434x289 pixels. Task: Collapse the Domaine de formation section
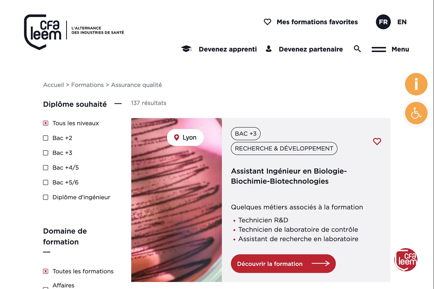[47, 252]
